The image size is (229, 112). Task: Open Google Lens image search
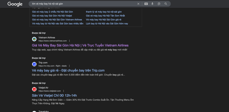point(159,4)
